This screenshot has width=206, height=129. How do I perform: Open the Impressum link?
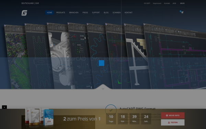pyautogui.click(x=157, y=3)
